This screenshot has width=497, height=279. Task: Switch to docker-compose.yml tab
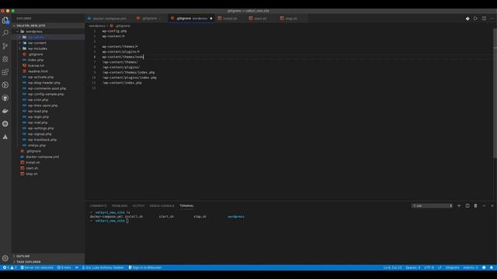[x=108, y=19]
